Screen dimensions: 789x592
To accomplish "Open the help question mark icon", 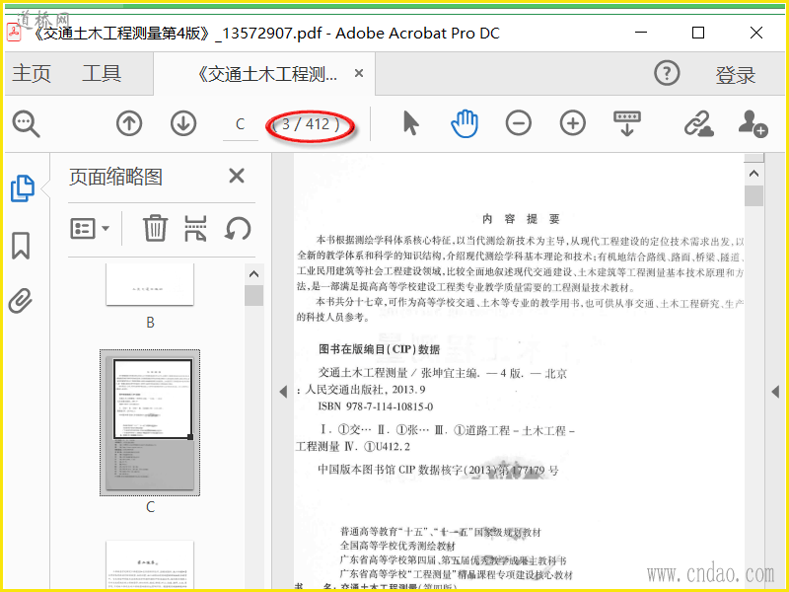I will [667, 73].
